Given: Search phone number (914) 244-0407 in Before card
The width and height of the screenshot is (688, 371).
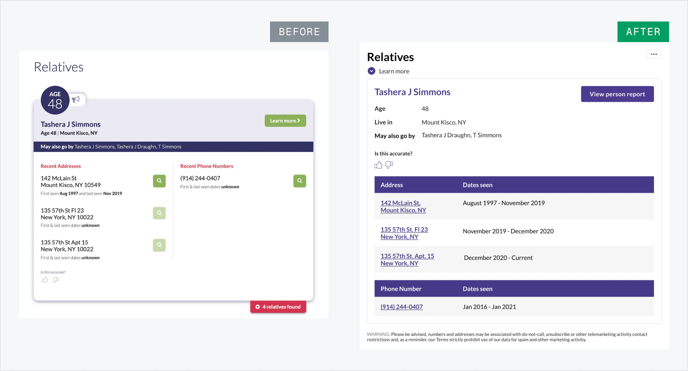Looking at the screenshot, I should click(300, 181).
